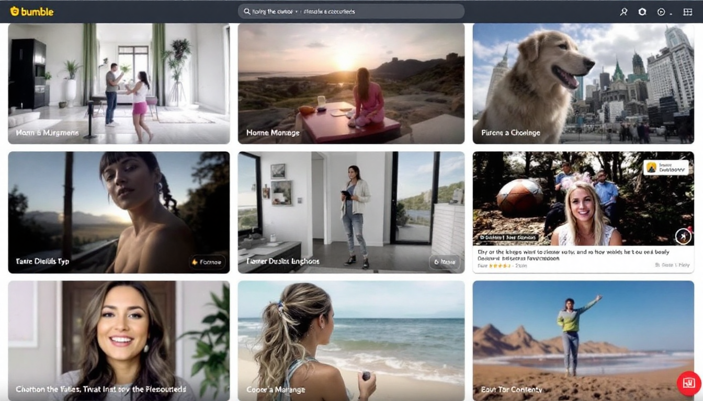
Task: Click inside the top search input field
Action: click(366, 11)
